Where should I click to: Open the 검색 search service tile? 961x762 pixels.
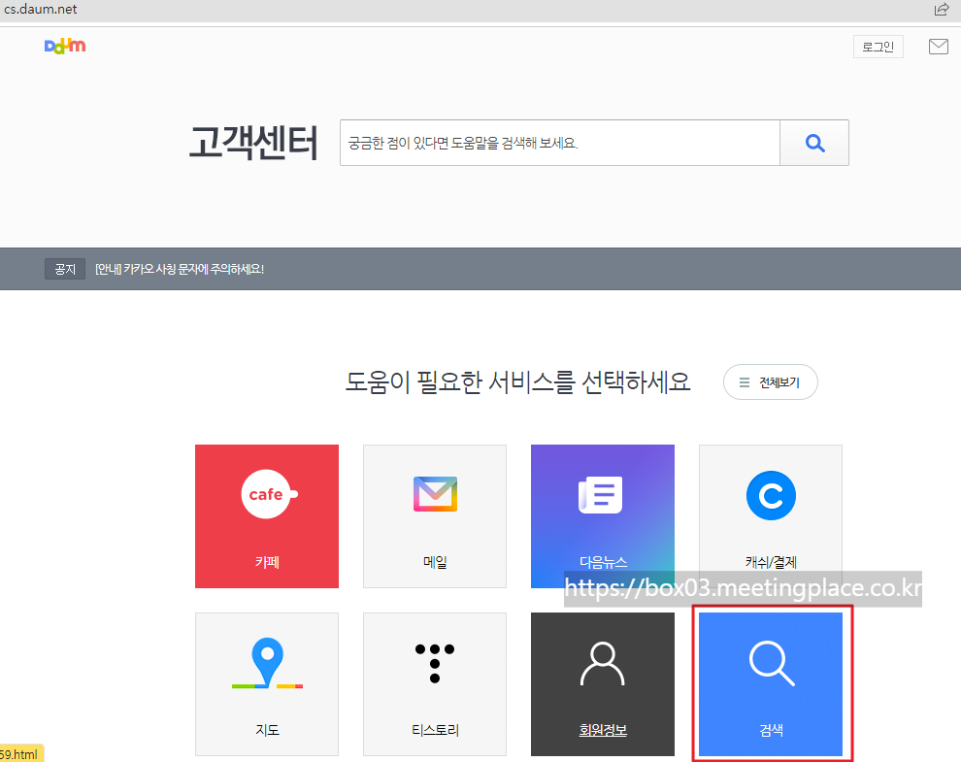pos(771,684)
